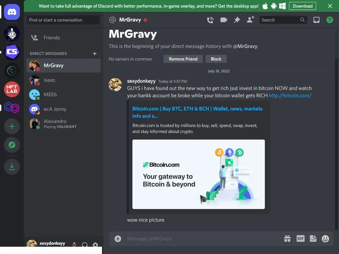Click the attachment plus button in message box

(118, 239)
